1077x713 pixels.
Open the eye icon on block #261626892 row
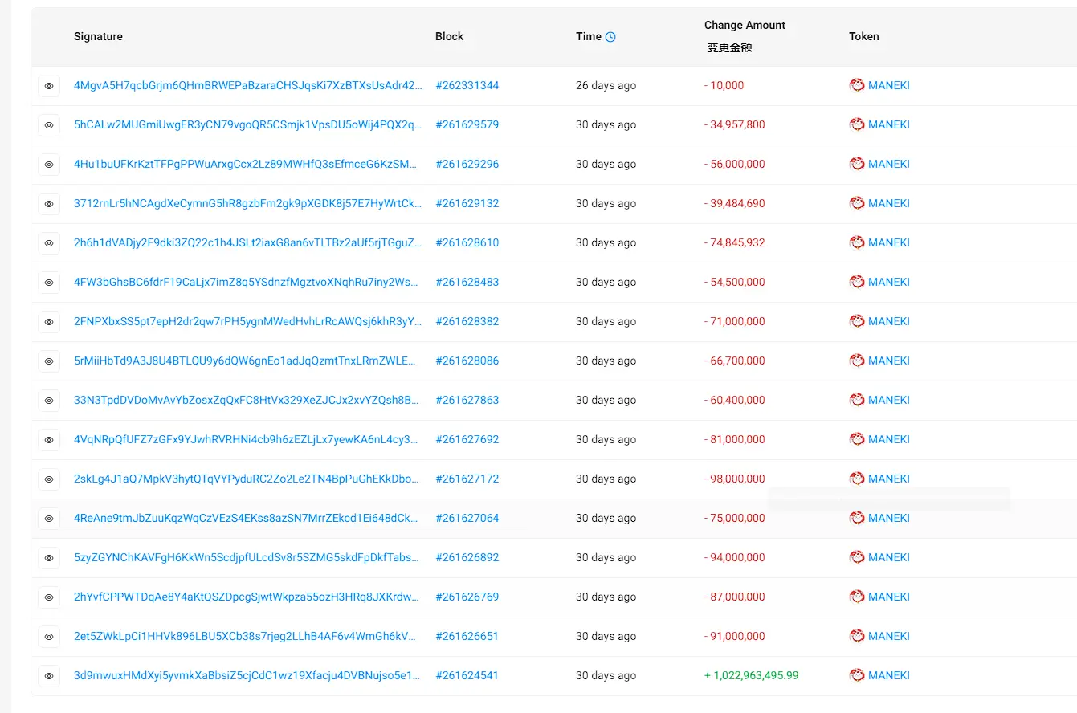click(x=49, y=557)
